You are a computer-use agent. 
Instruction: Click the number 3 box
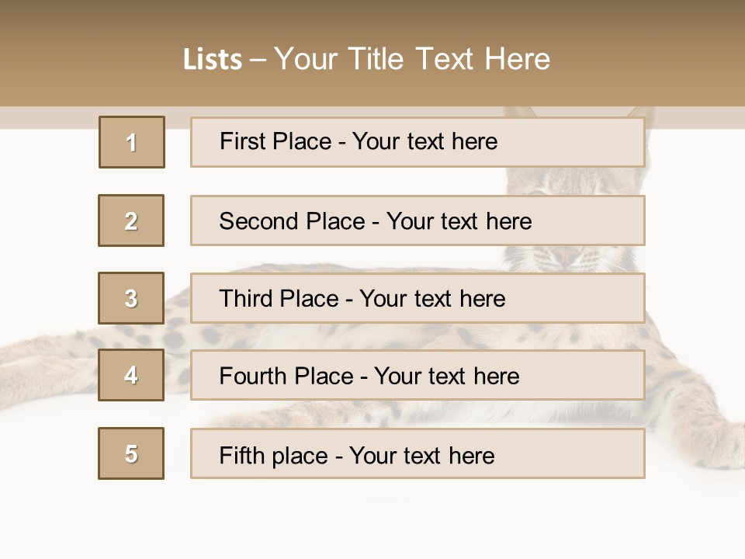coord(131,298)
